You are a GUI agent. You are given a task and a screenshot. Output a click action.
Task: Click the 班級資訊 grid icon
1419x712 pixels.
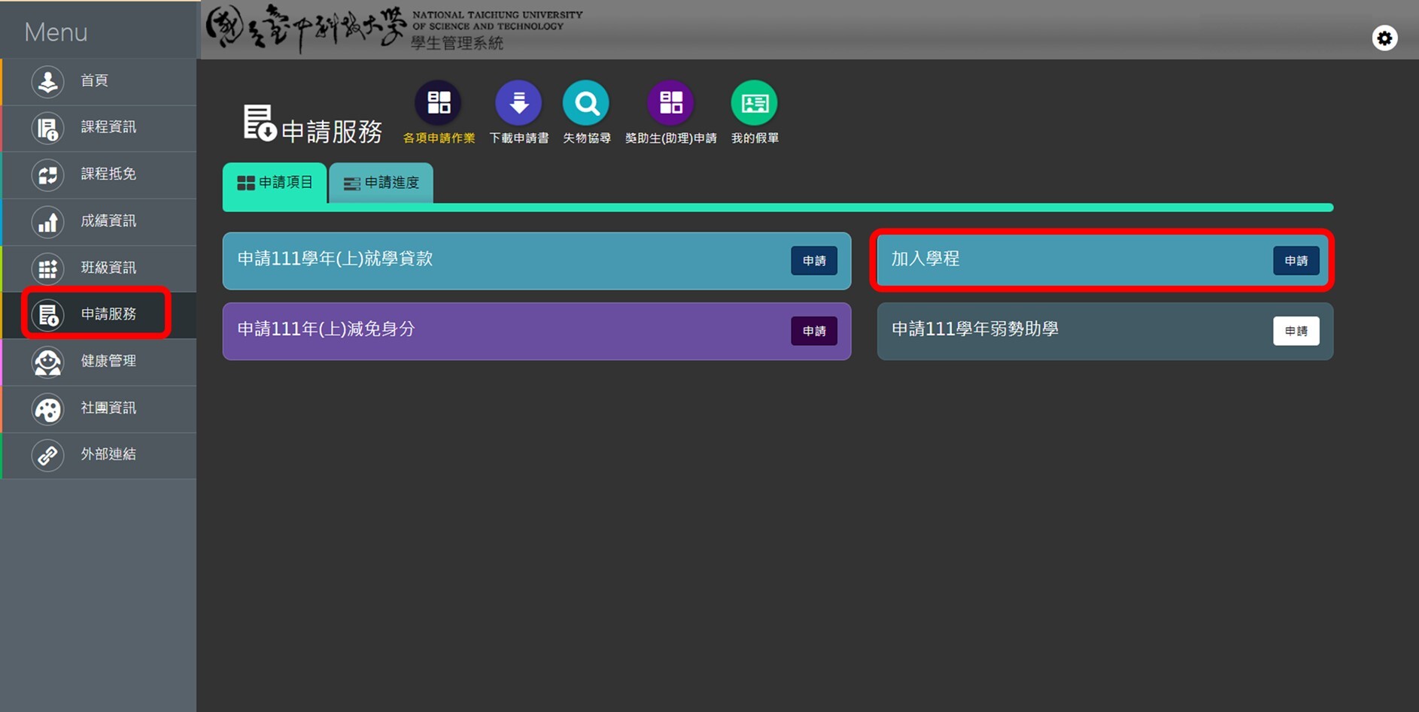(x=47, y=268)
